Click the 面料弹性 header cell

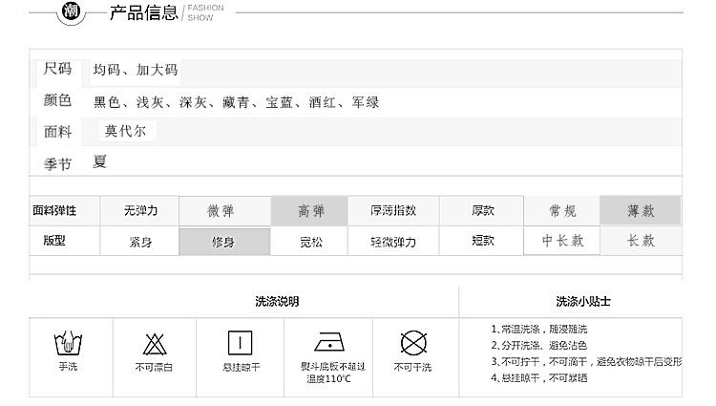pyautogui.click(x=64, y=210)
